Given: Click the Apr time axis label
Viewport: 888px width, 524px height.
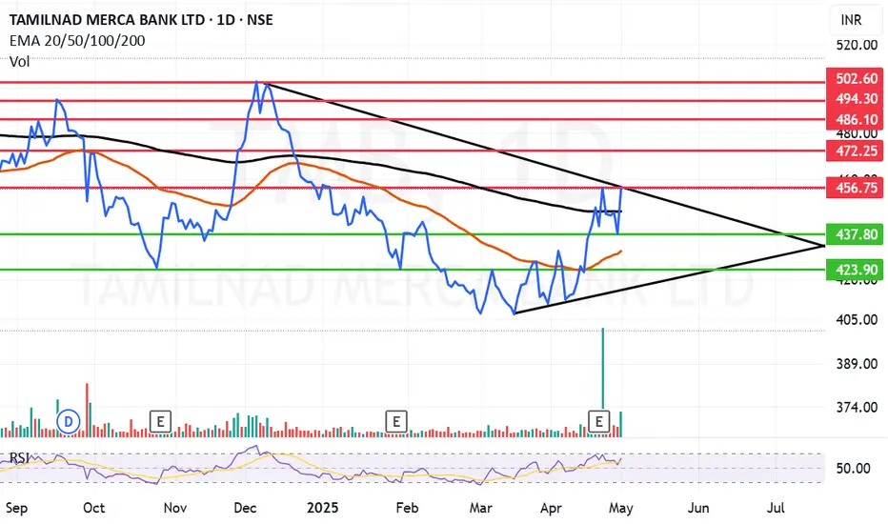Looking at the screenshot, I should point(551,508).
